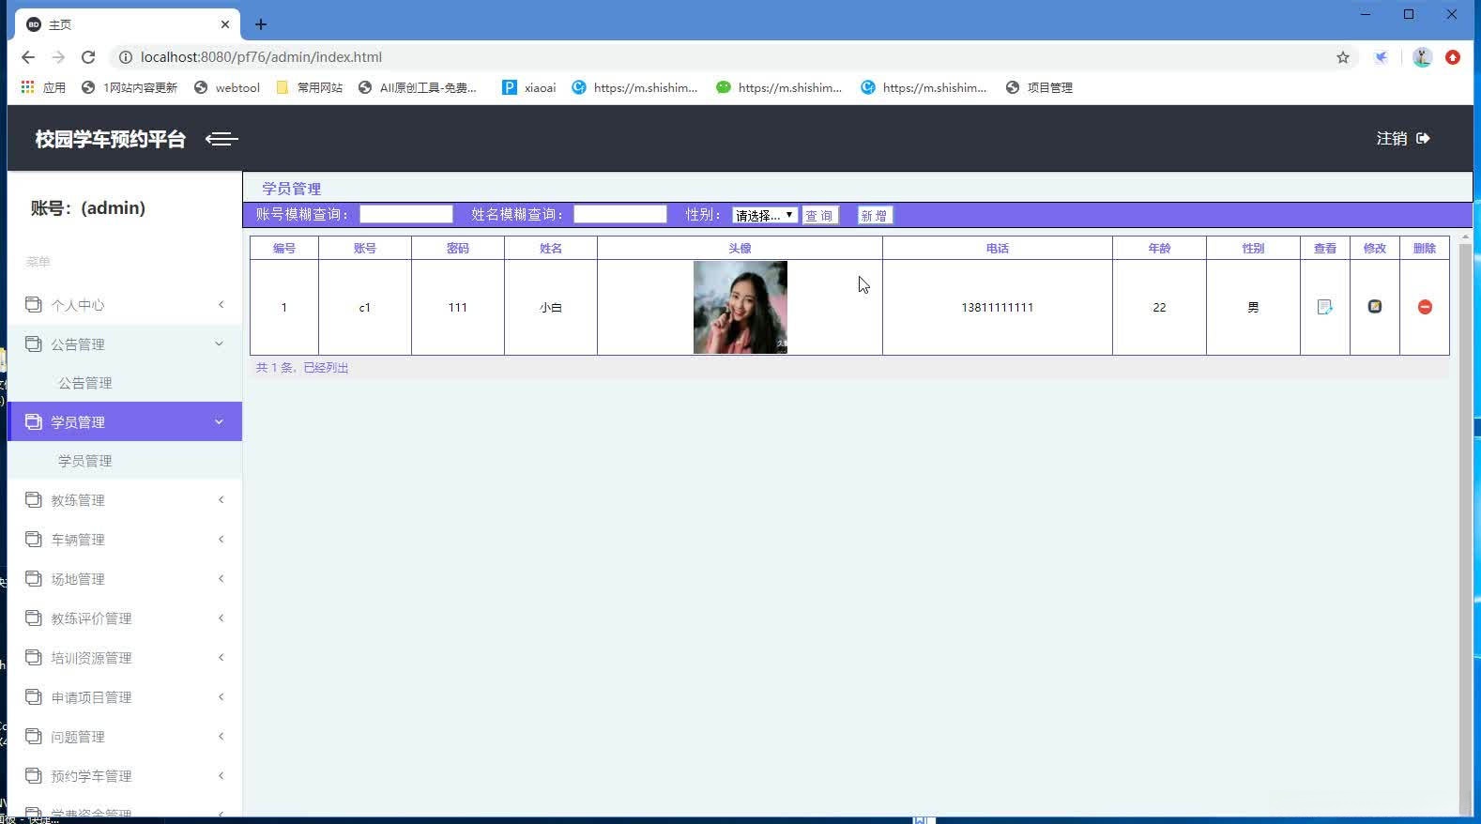Delete student c1 with red icon

tap(1425, 307)
